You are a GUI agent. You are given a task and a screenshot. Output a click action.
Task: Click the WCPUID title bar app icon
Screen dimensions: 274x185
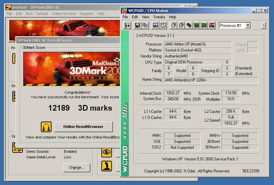[124, 11]
